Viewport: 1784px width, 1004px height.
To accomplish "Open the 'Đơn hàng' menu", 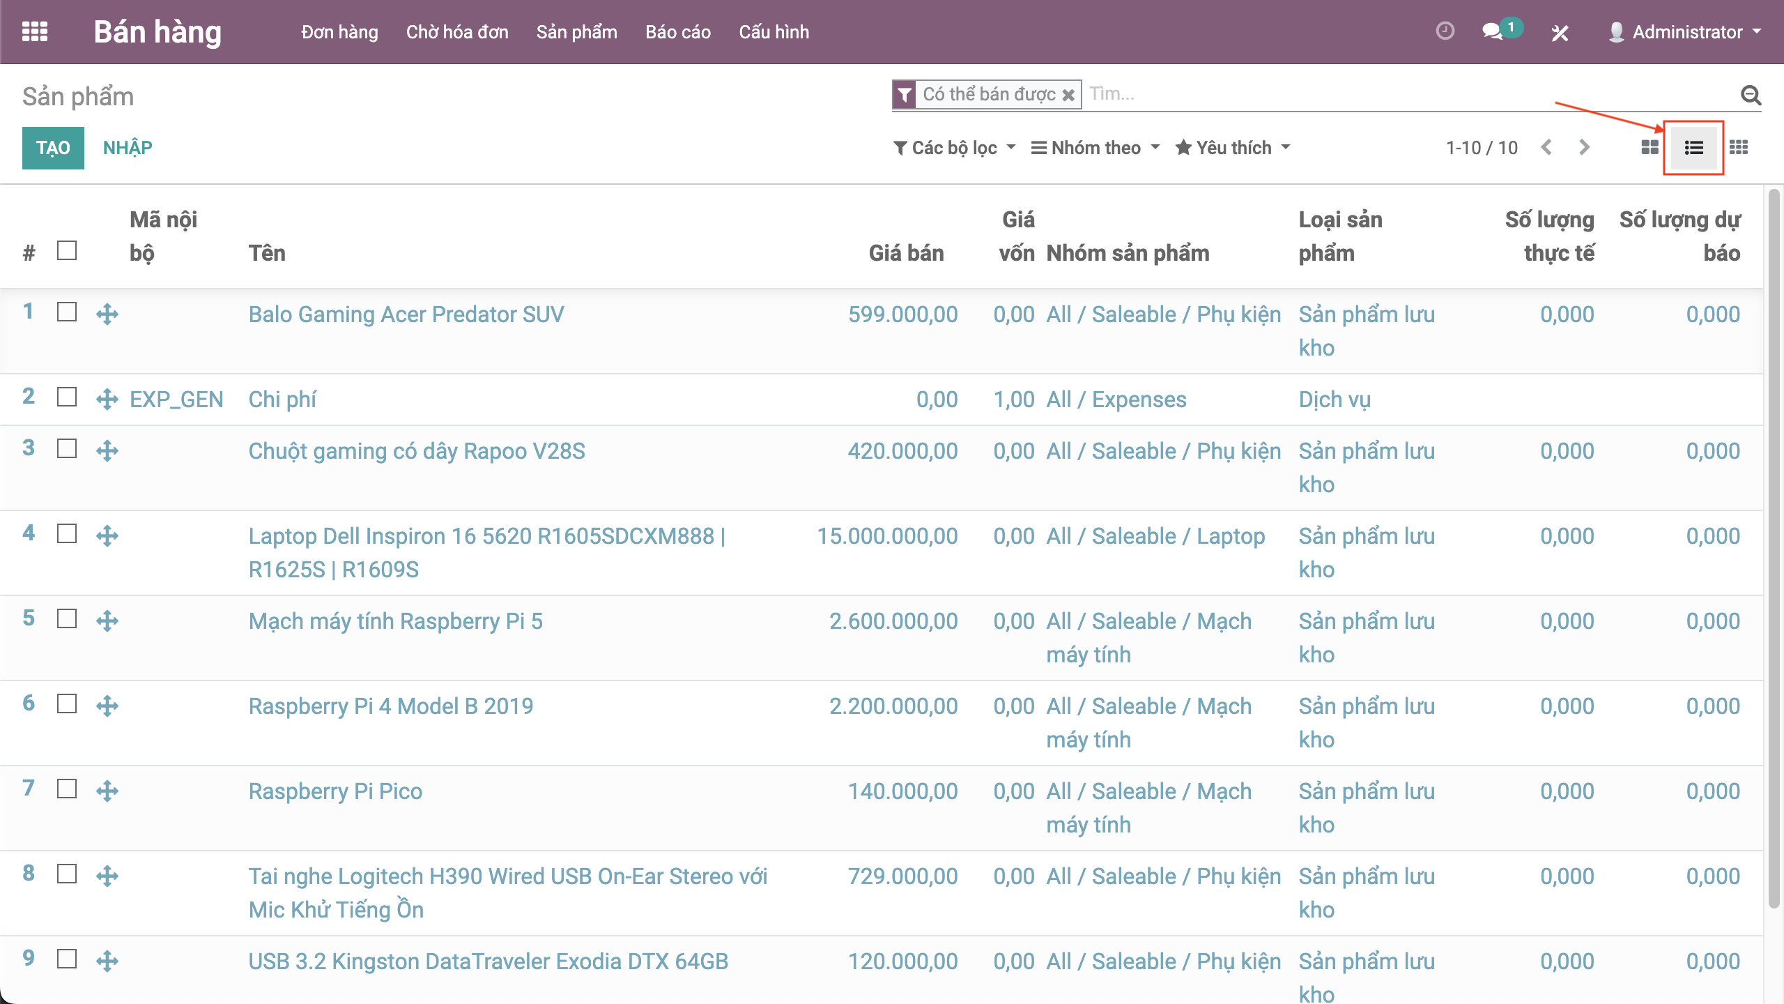I will pos(339,32).
